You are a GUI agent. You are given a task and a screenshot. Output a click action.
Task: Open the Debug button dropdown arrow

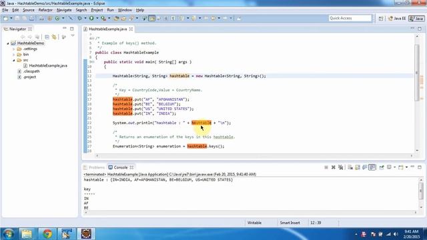(x=85, y=18)
